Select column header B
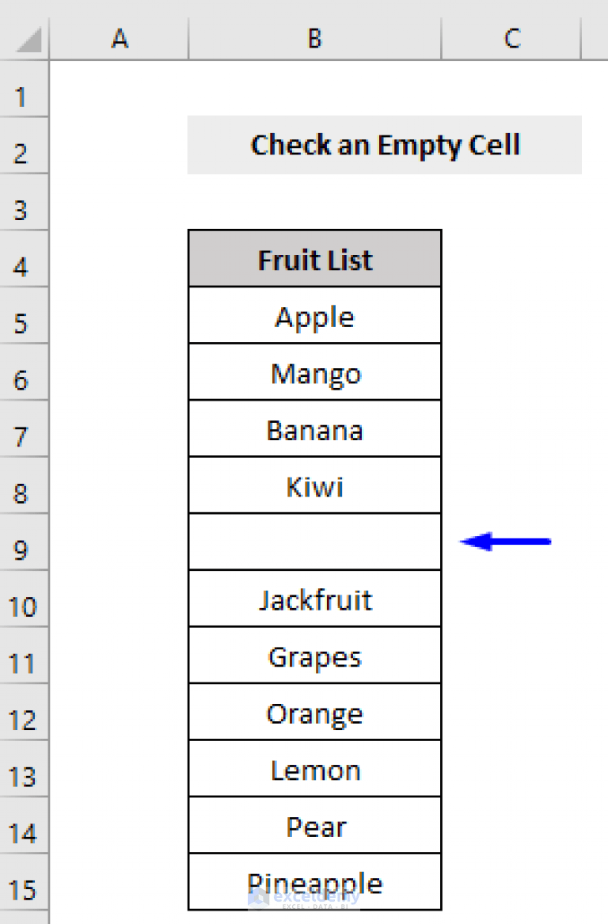The image size is (608, 924). coord(313,38)
